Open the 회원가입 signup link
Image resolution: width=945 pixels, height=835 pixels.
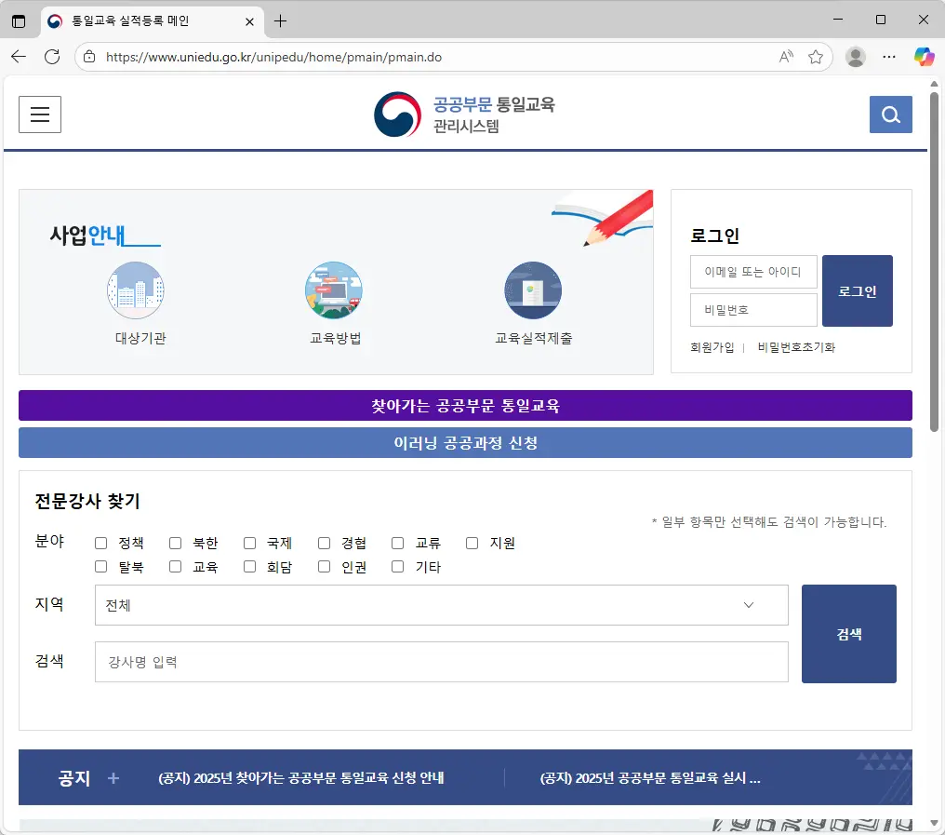(712, 346)
